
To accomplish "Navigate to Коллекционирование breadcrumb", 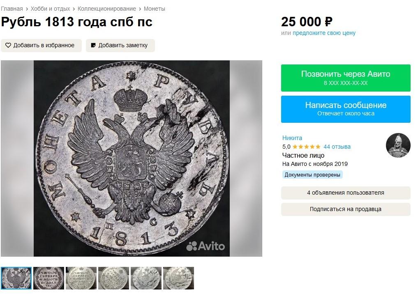I will point(106,9).
